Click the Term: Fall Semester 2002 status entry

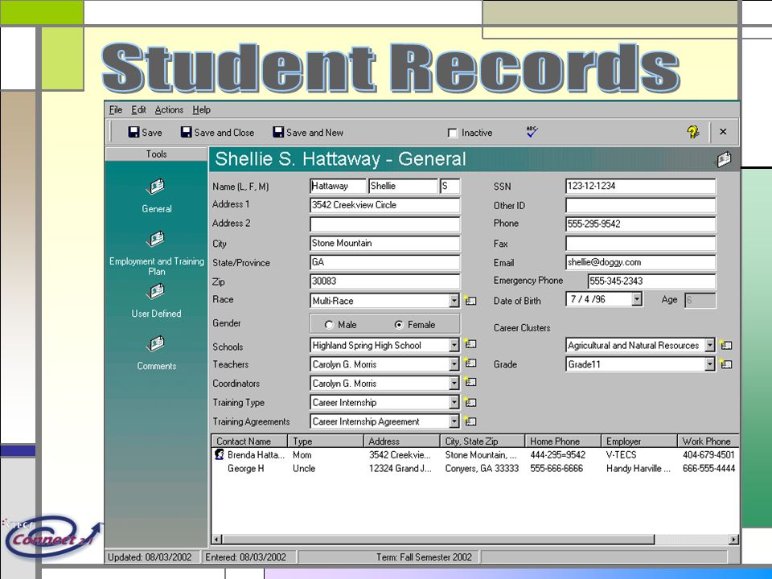(x=424, y=556)
